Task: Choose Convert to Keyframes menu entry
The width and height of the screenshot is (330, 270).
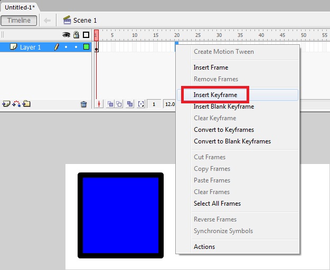Action: pos(224,130)
